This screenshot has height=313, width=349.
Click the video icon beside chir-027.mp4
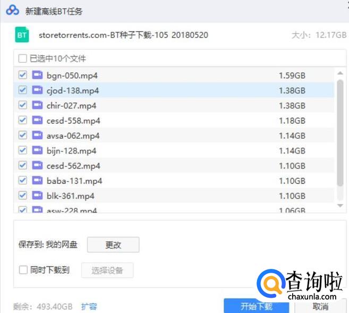(x=37, y=105)
